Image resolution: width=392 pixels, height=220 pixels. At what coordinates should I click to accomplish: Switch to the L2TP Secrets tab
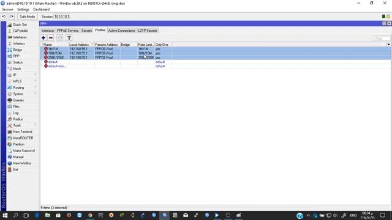148,31
